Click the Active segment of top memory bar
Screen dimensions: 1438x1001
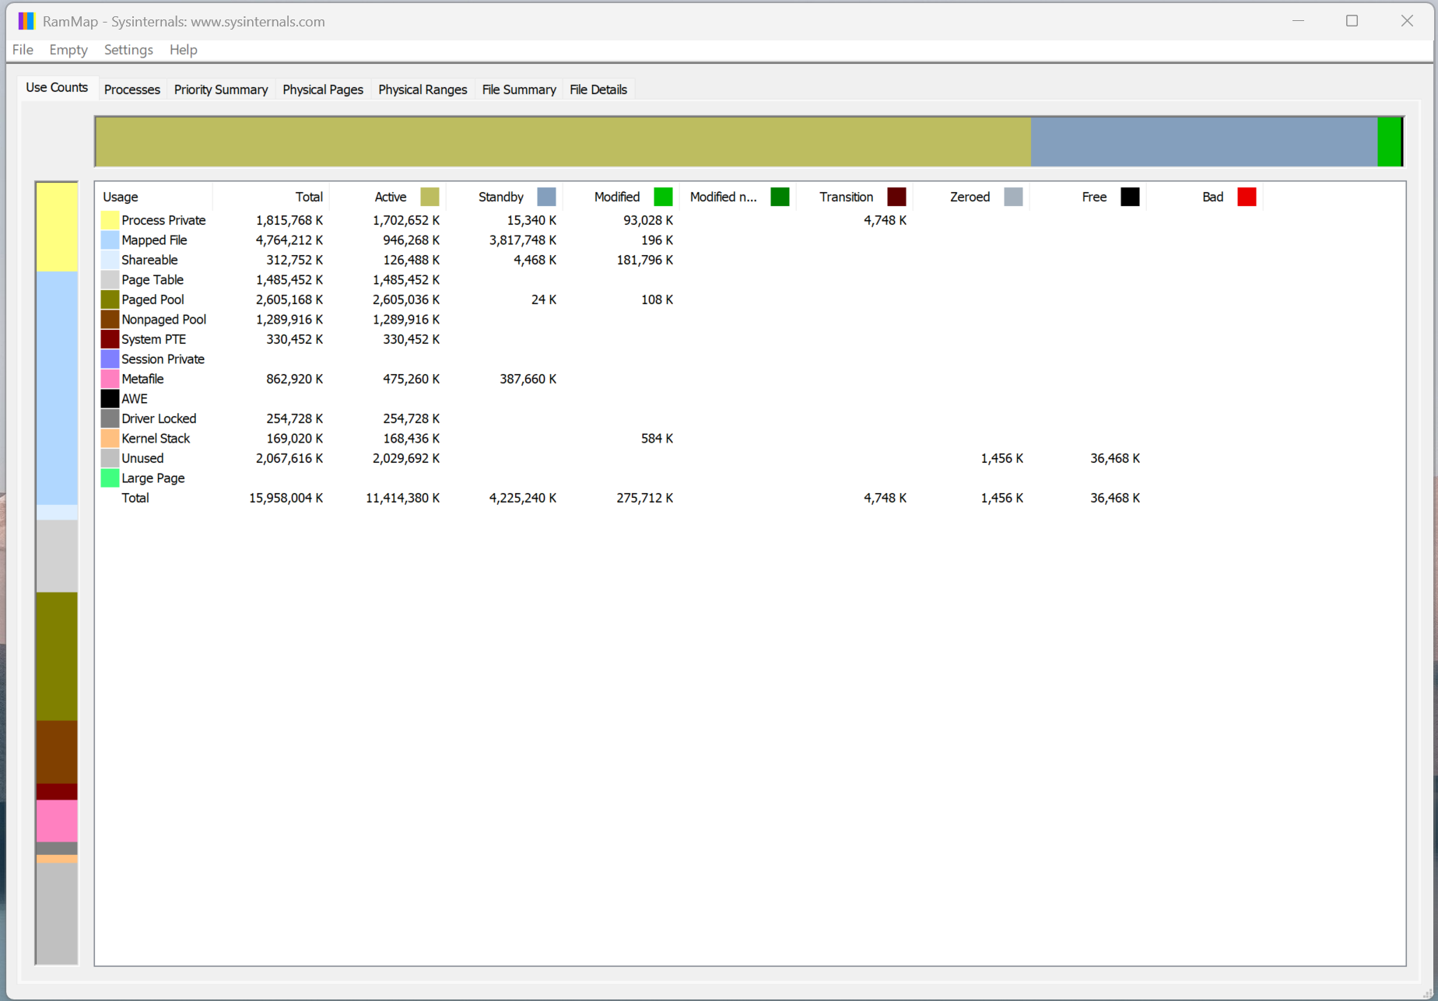[563, 142]
